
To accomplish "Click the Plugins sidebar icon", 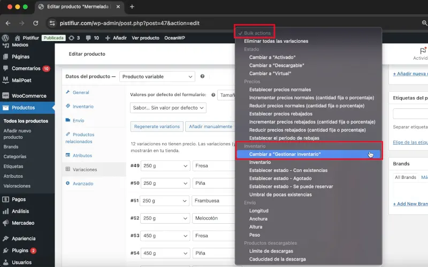I will pyautogui.click(x=5, y=250).
